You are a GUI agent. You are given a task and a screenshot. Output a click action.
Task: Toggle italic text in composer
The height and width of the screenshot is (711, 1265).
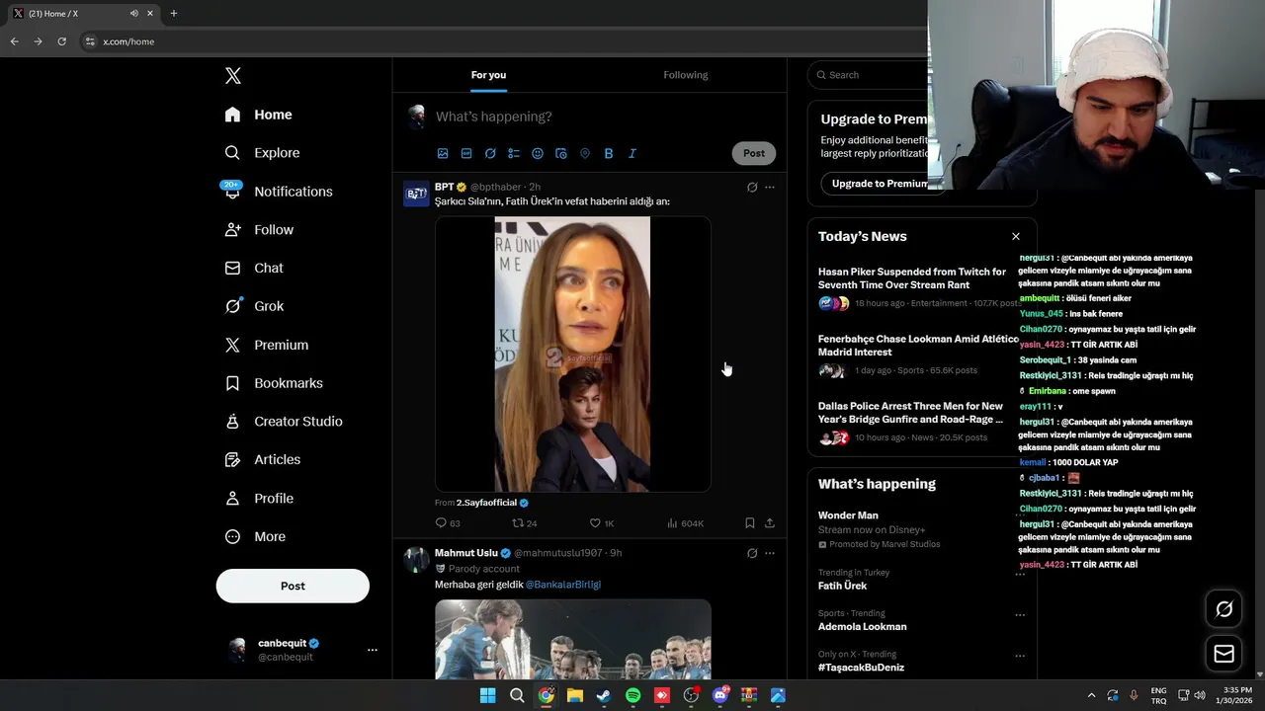632,153
